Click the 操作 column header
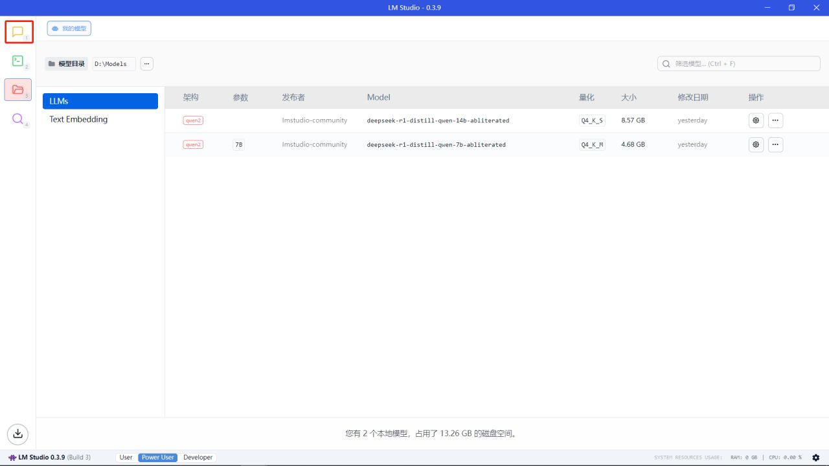 756,97
